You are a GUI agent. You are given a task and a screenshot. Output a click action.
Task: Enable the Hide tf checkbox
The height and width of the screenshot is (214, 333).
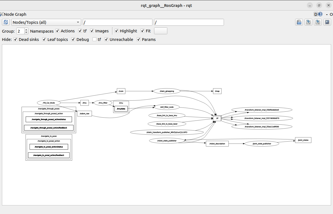click(x=94, y=40)
